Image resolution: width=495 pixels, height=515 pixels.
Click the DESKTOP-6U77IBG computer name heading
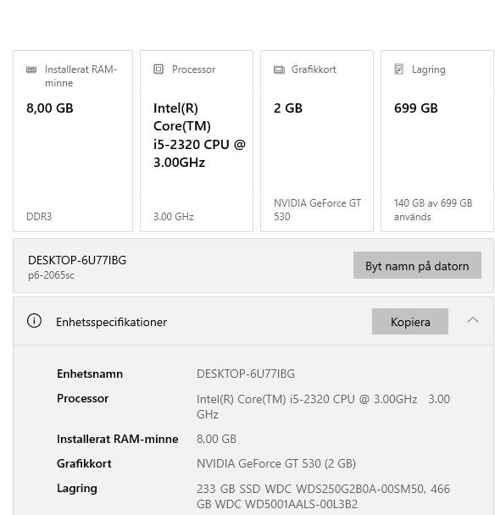coord(77,260)
